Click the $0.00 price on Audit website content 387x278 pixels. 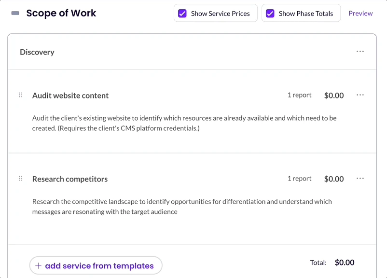click(x=334, y=95)
